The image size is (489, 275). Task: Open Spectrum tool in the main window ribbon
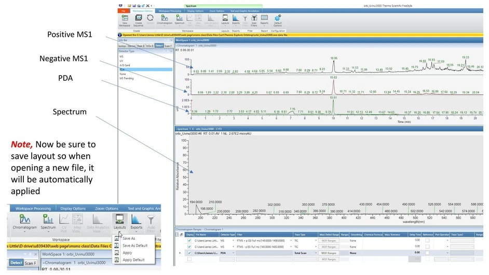[x=179, y=20]
